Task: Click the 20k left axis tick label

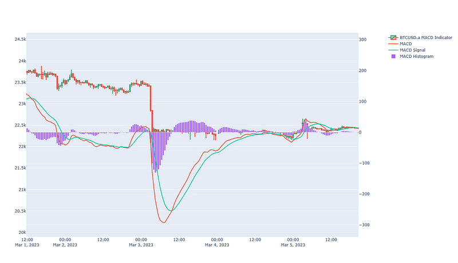Action: click(21, 232)
